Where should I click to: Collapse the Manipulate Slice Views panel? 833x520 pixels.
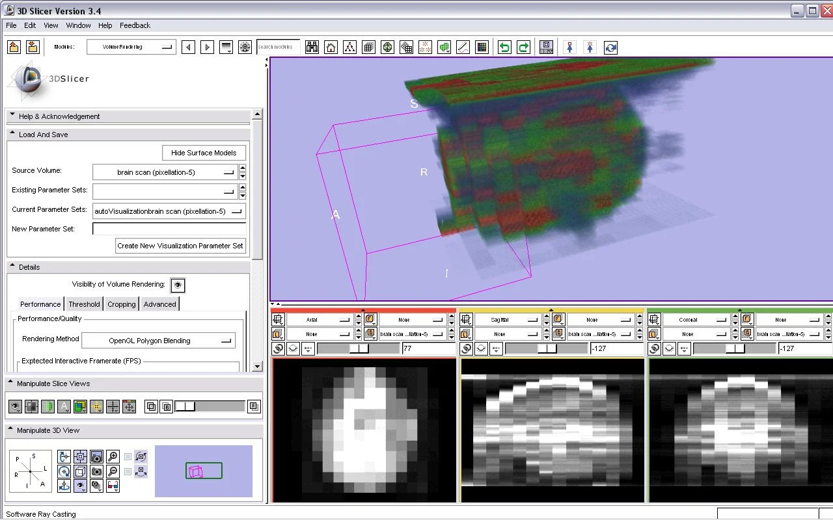12,383
